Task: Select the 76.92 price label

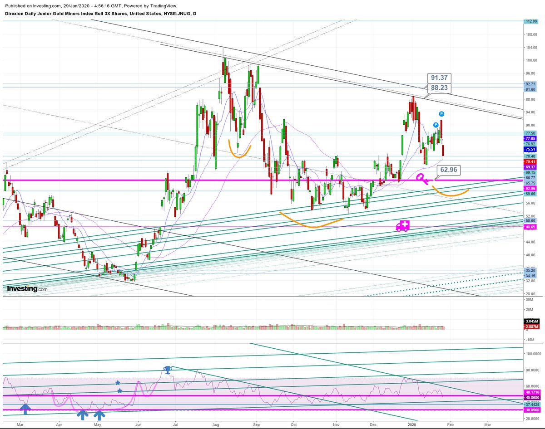Action: click(x=530, y=143)
